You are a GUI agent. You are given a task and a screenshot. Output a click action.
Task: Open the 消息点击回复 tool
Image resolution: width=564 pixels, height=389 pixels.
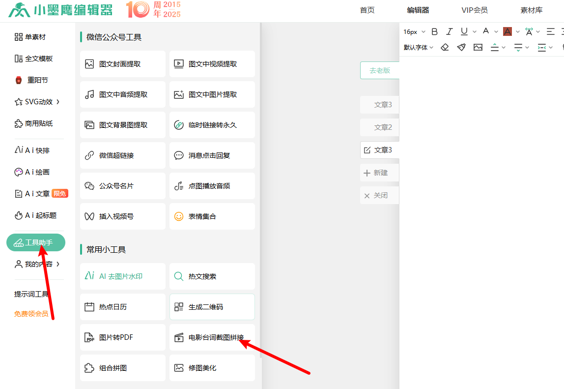tap(212, 155)
